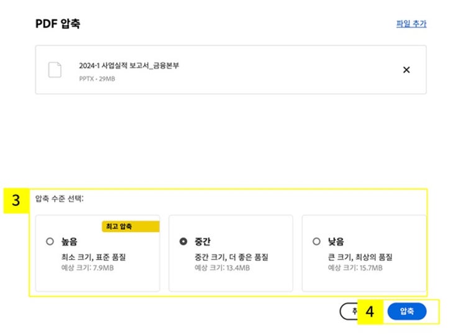
Task: Click the file name 2024-1 사업실적 보고서_금융본부
Action: click(x=129, y=65)
